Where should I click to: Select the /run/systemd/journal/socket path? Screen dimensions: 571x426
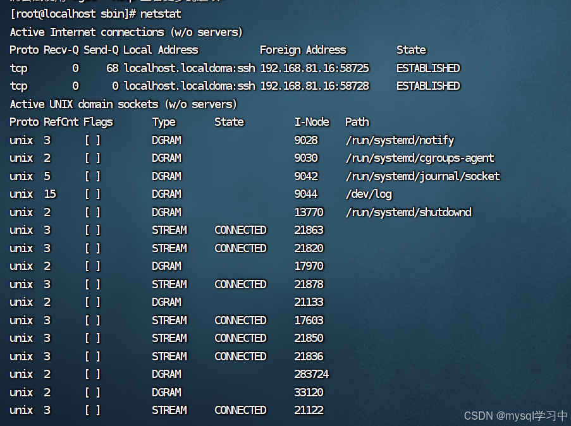(422, 176)
